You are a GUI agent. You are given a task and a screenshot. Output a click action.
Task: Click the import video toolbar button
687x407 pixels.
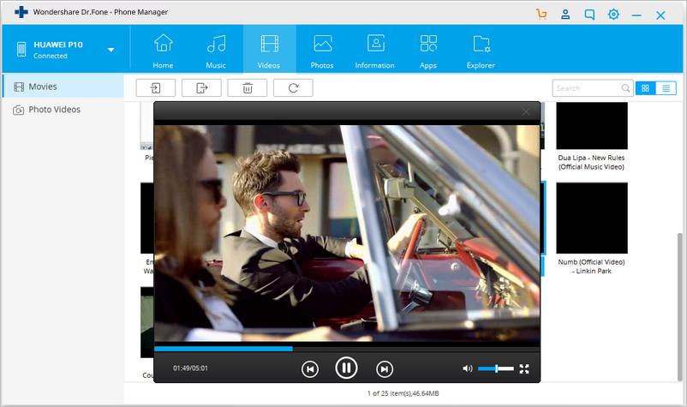(156, 88)
